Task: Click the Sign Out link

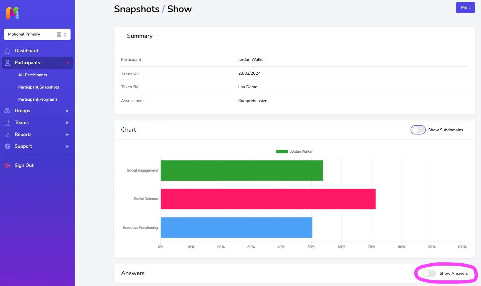Action: point(24,165)
